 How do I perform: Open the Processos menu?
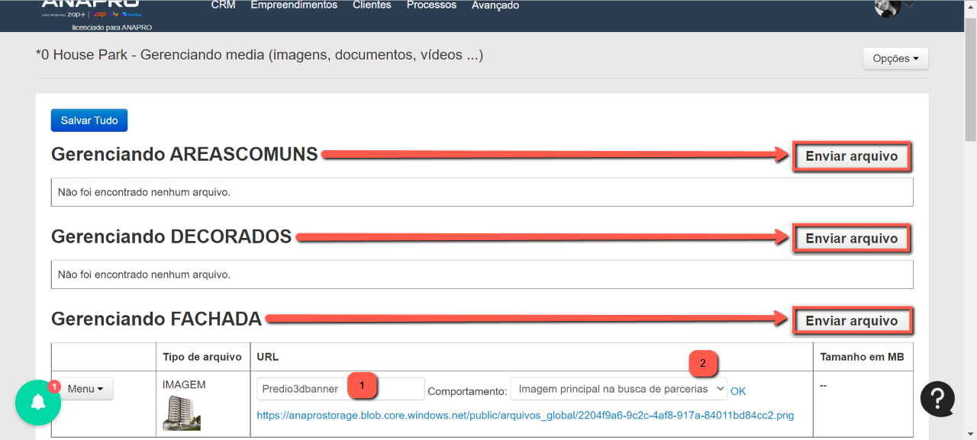click(x=431, y=5)
